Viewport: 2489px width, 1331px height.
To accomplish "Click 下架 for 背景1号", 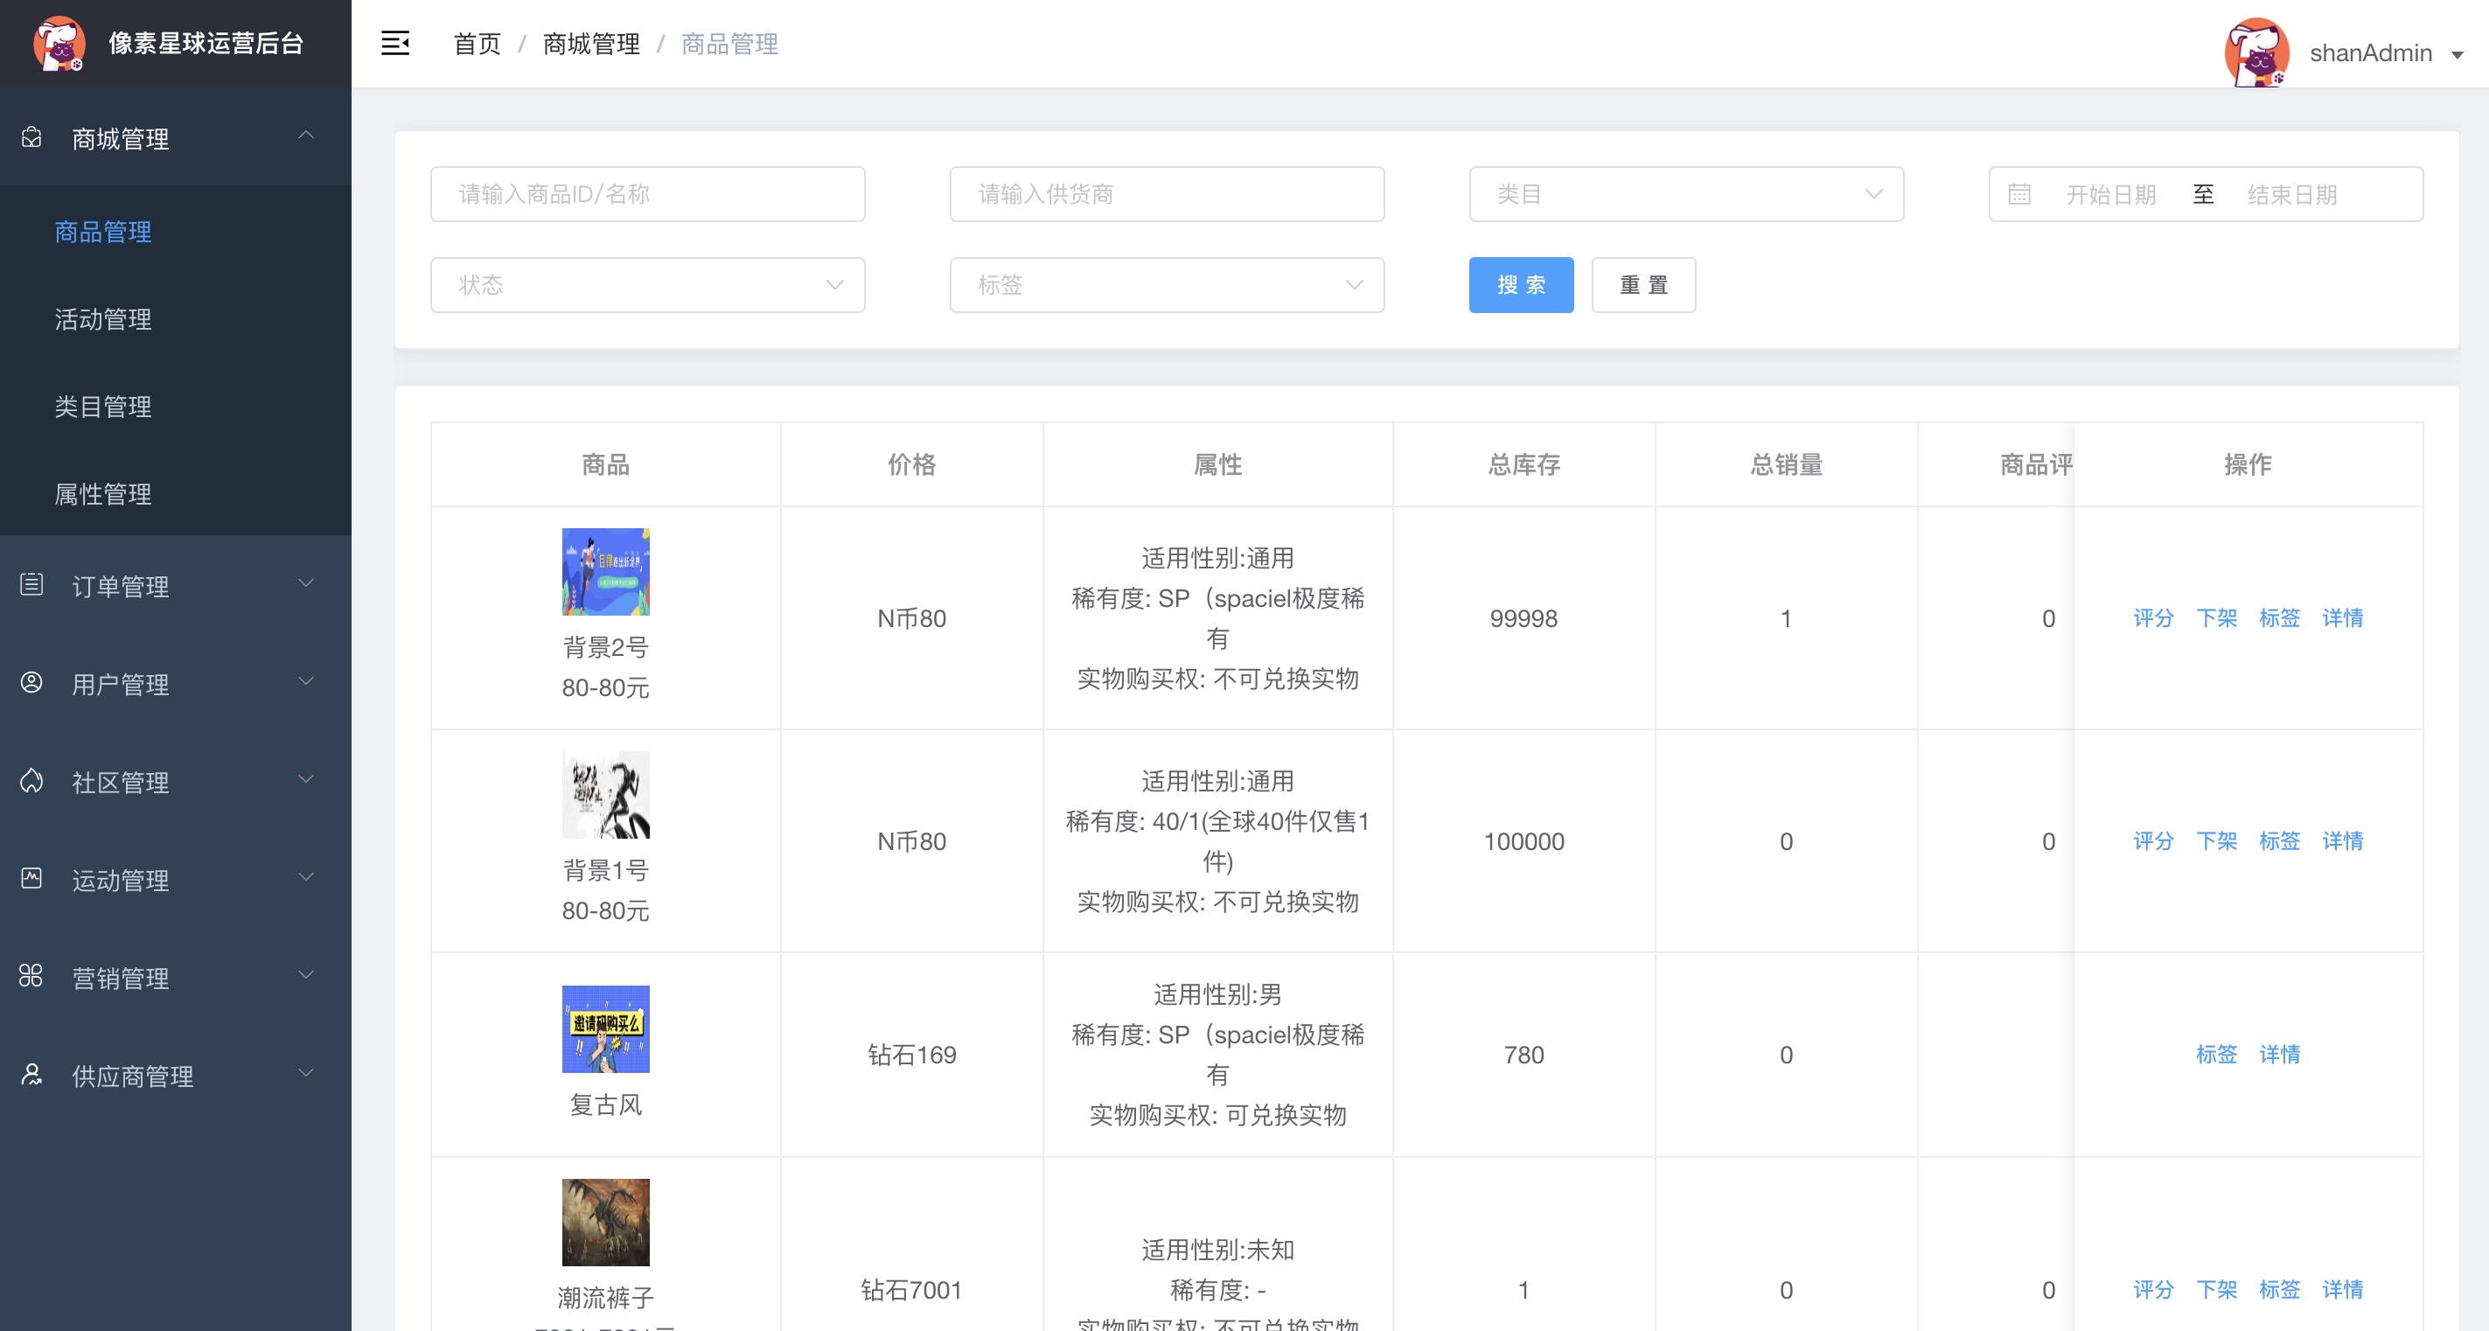I will [2216, 841].
